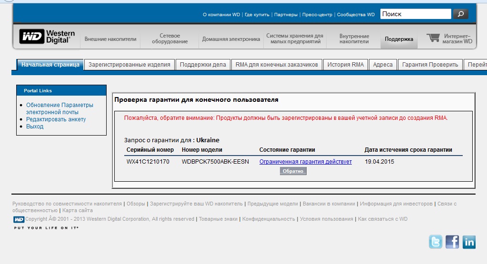Open Системы хранения для малых предприятий menu
The image size is (487, 264).
click(295, 39)
